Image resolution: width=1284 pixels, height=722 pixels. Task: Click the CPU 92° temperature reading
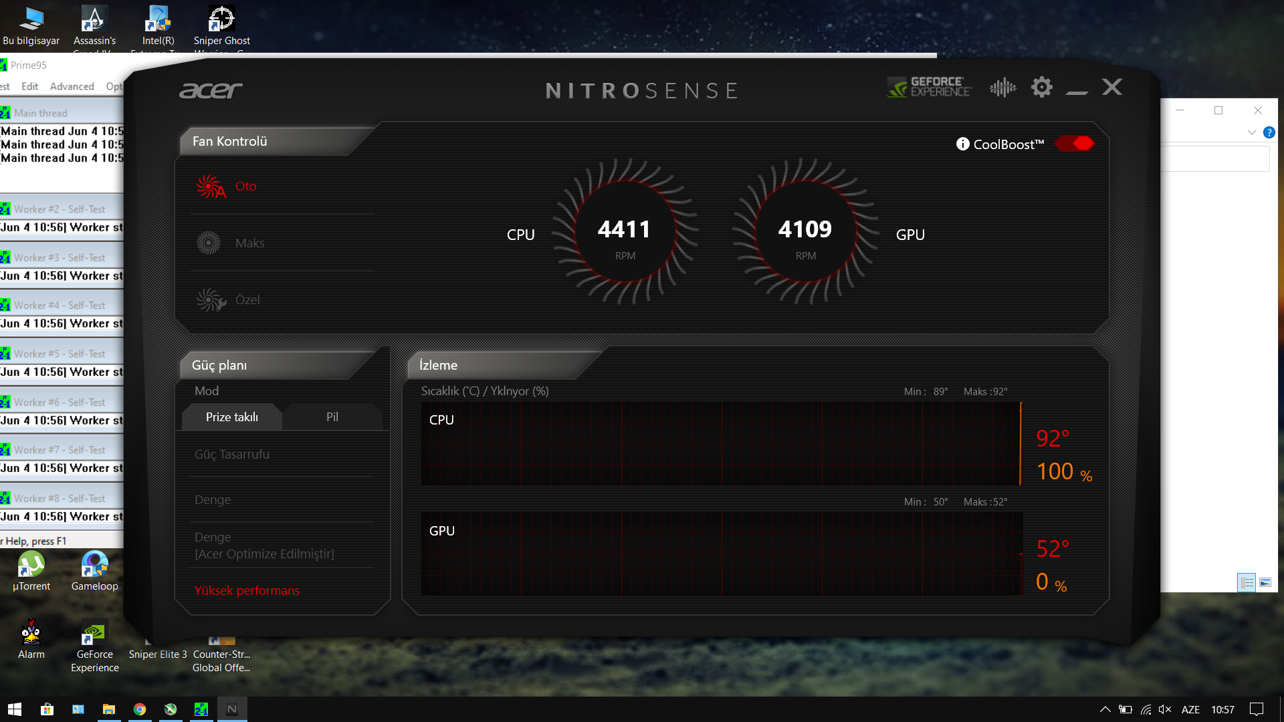[x=1053, y=439]
